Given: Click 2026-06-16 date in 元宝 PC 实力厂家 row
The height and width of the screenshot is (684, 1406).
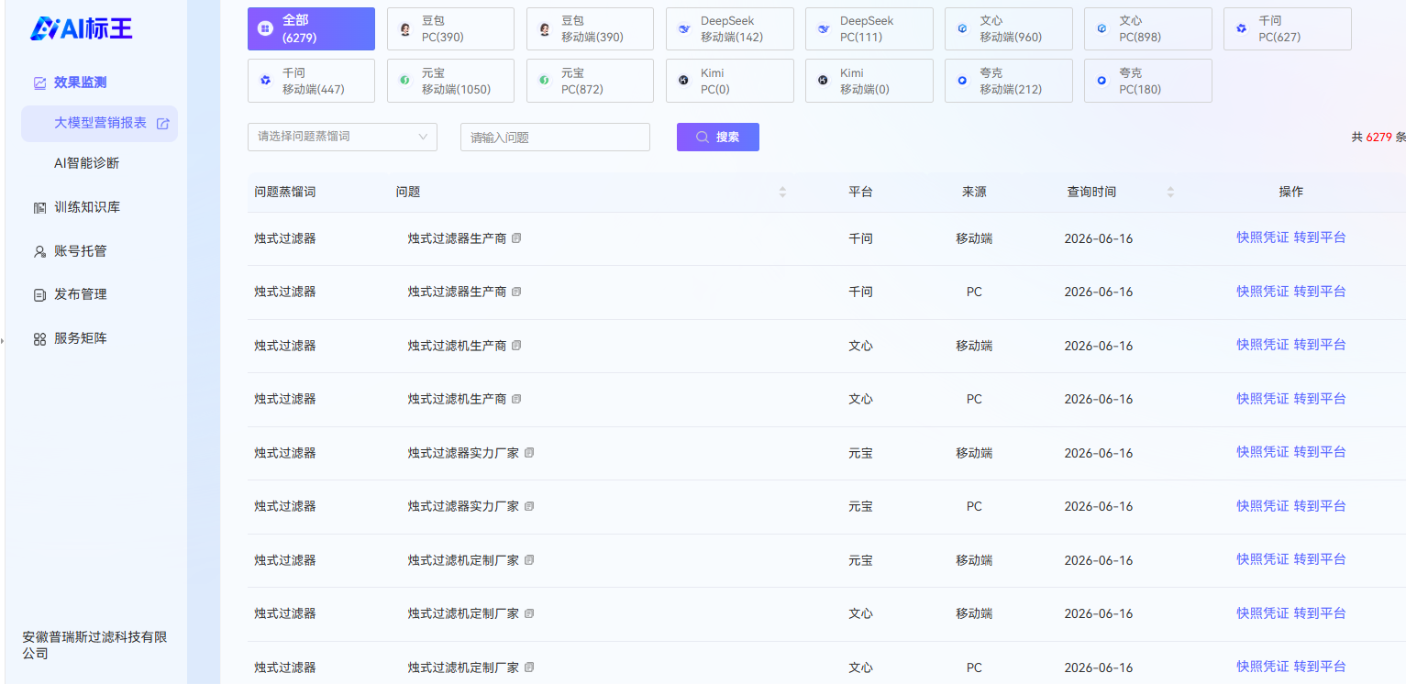Looking at the screenshot, I should pos(1098,506).
